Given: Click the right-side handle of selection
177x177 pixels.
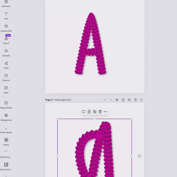Looking at the screenshot, I should tap(132, 156).
